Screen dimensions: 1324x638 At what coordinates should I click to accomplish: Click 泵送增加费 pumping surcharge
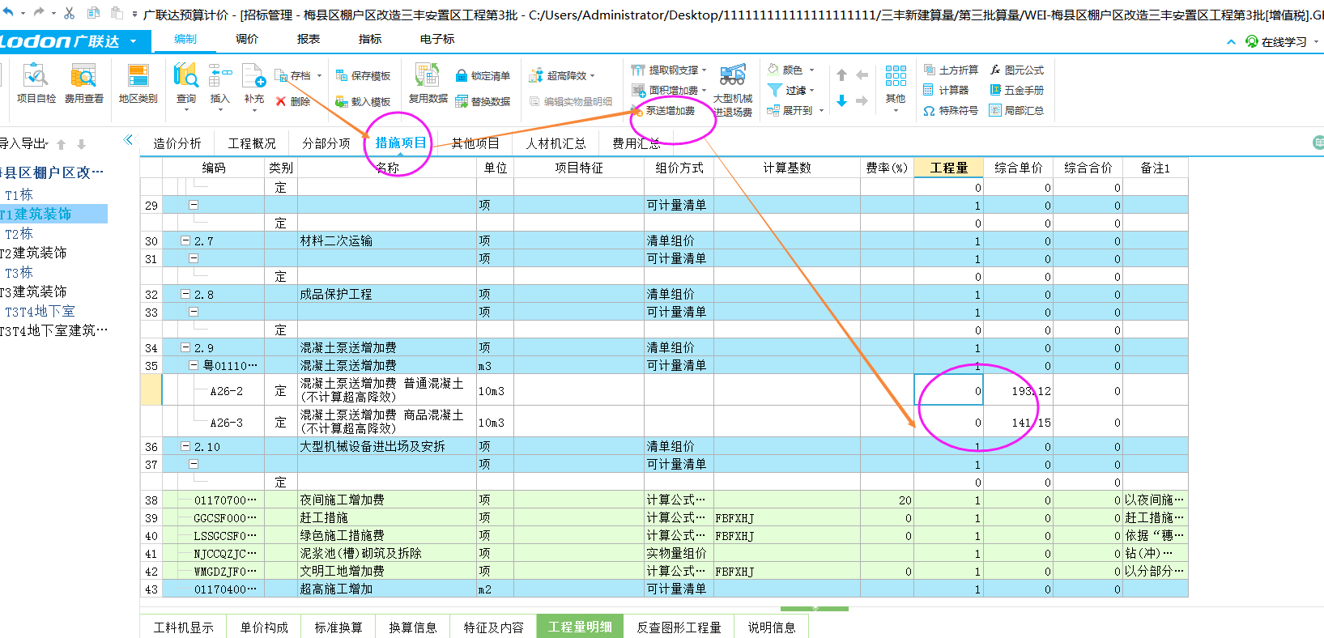click(x=663, y=110)
